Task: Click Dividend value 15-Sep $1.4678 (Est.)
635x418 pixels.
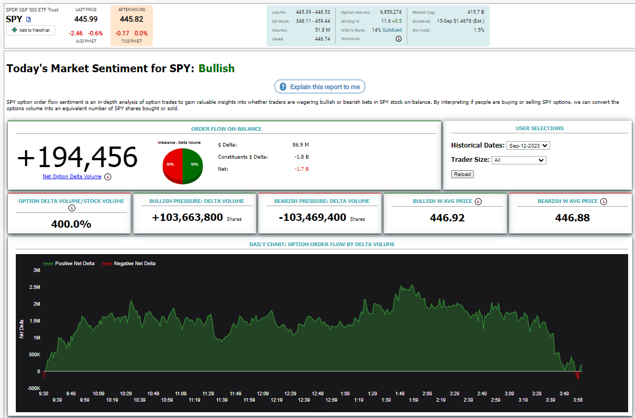Action: point(460,21)
